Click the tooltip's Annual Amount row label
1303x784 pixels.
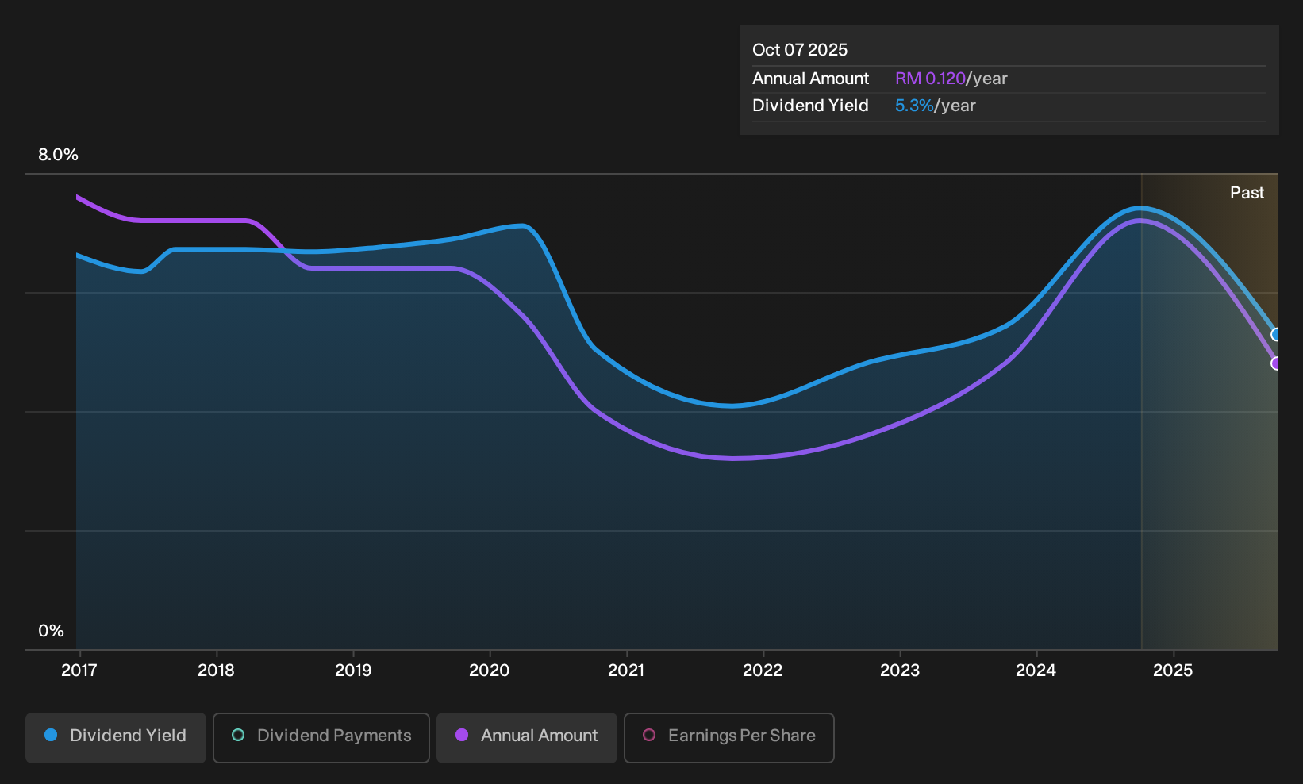click(x=811, y=79)
